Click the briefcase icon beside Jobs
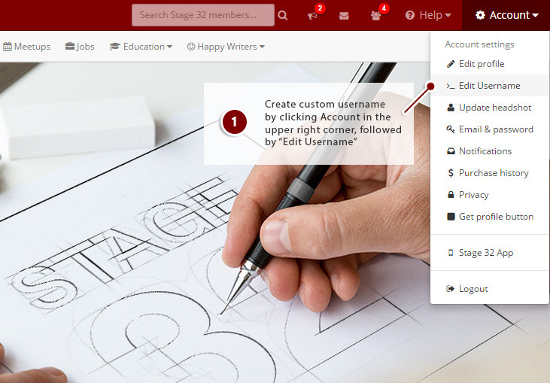 (70, 47)
